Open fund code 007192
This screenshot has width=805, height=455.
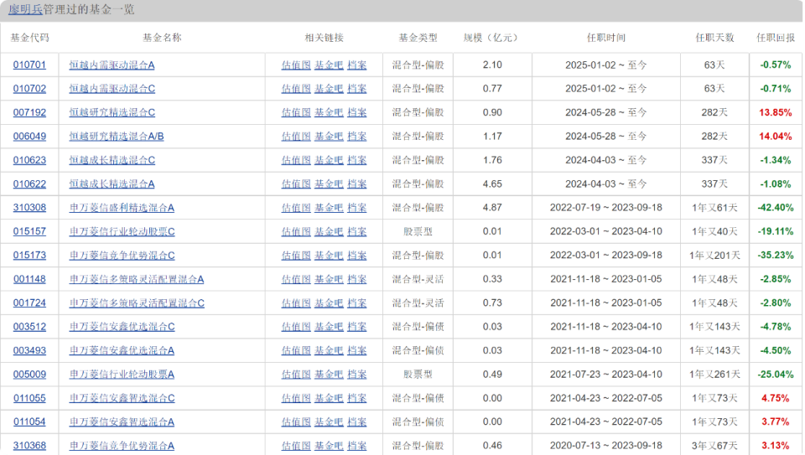29,112
